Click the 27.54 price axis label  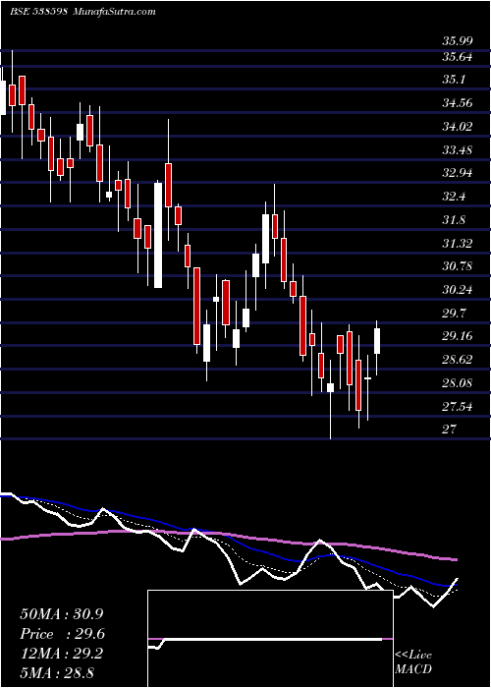[x=458, y=407]
